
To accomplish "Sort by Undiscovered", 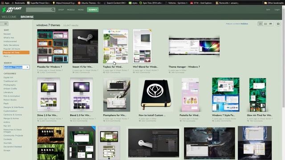I will pos(10,41).
